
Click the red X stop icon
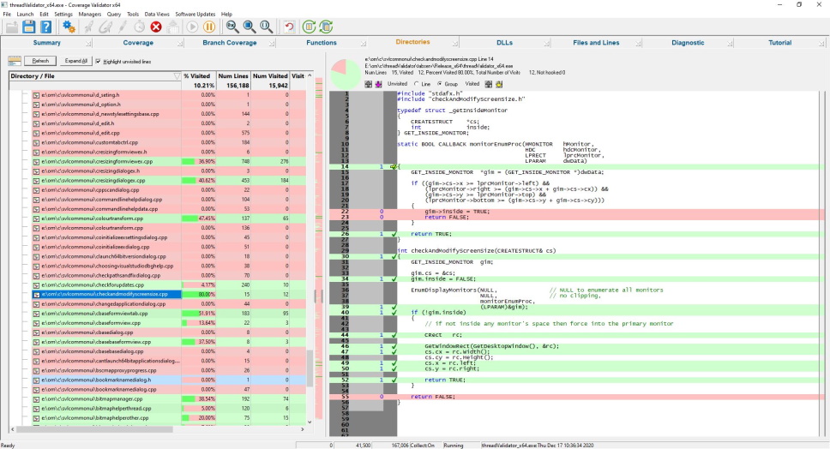[x=156, y=27]
